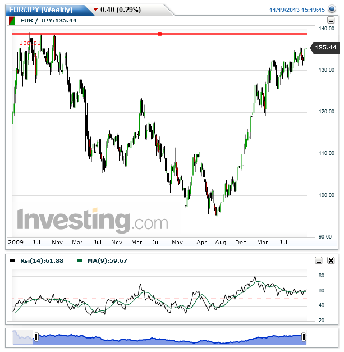
Task: Click the right handle of the range navigator
Action: point(304,337)
